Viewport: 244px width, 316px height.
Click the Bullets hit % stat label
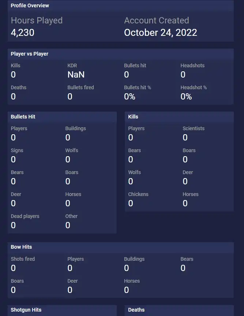[138, 87]
